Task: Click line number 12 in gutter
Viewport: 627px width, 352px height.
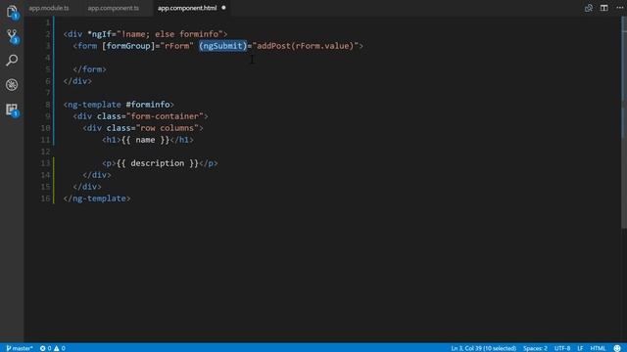Action: coord(45,152)
